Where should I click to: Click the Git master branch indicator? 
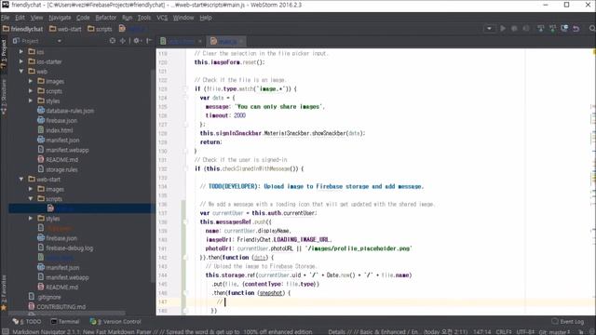point(554,331)
